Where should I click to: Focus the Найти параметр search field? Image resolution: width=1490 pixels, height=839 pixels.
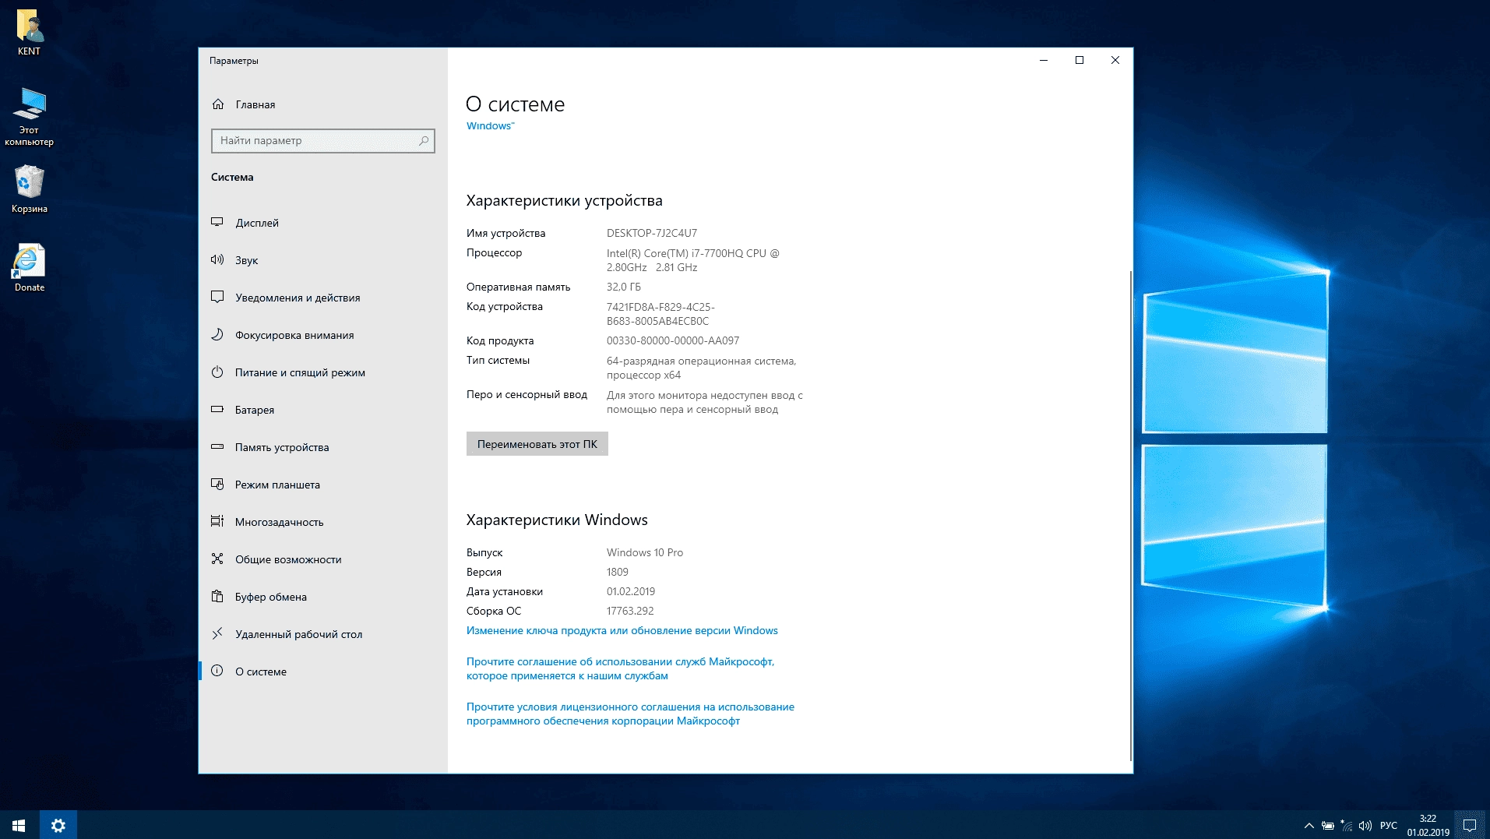click(322, 141)
